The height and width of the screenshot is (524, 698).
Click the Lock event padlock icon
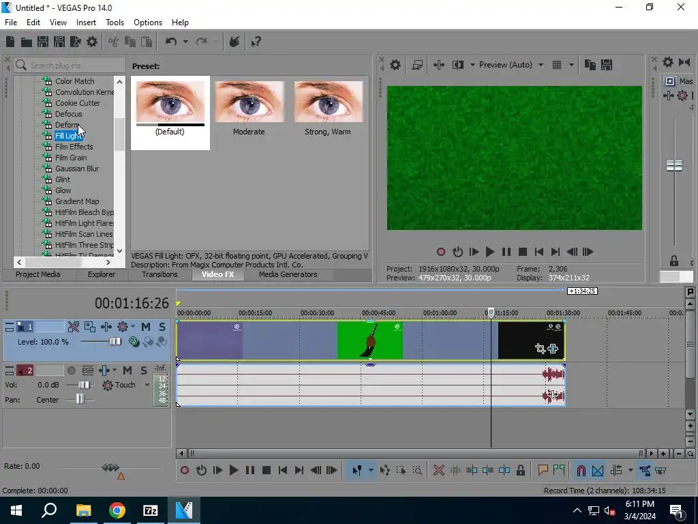coord(520,470)
